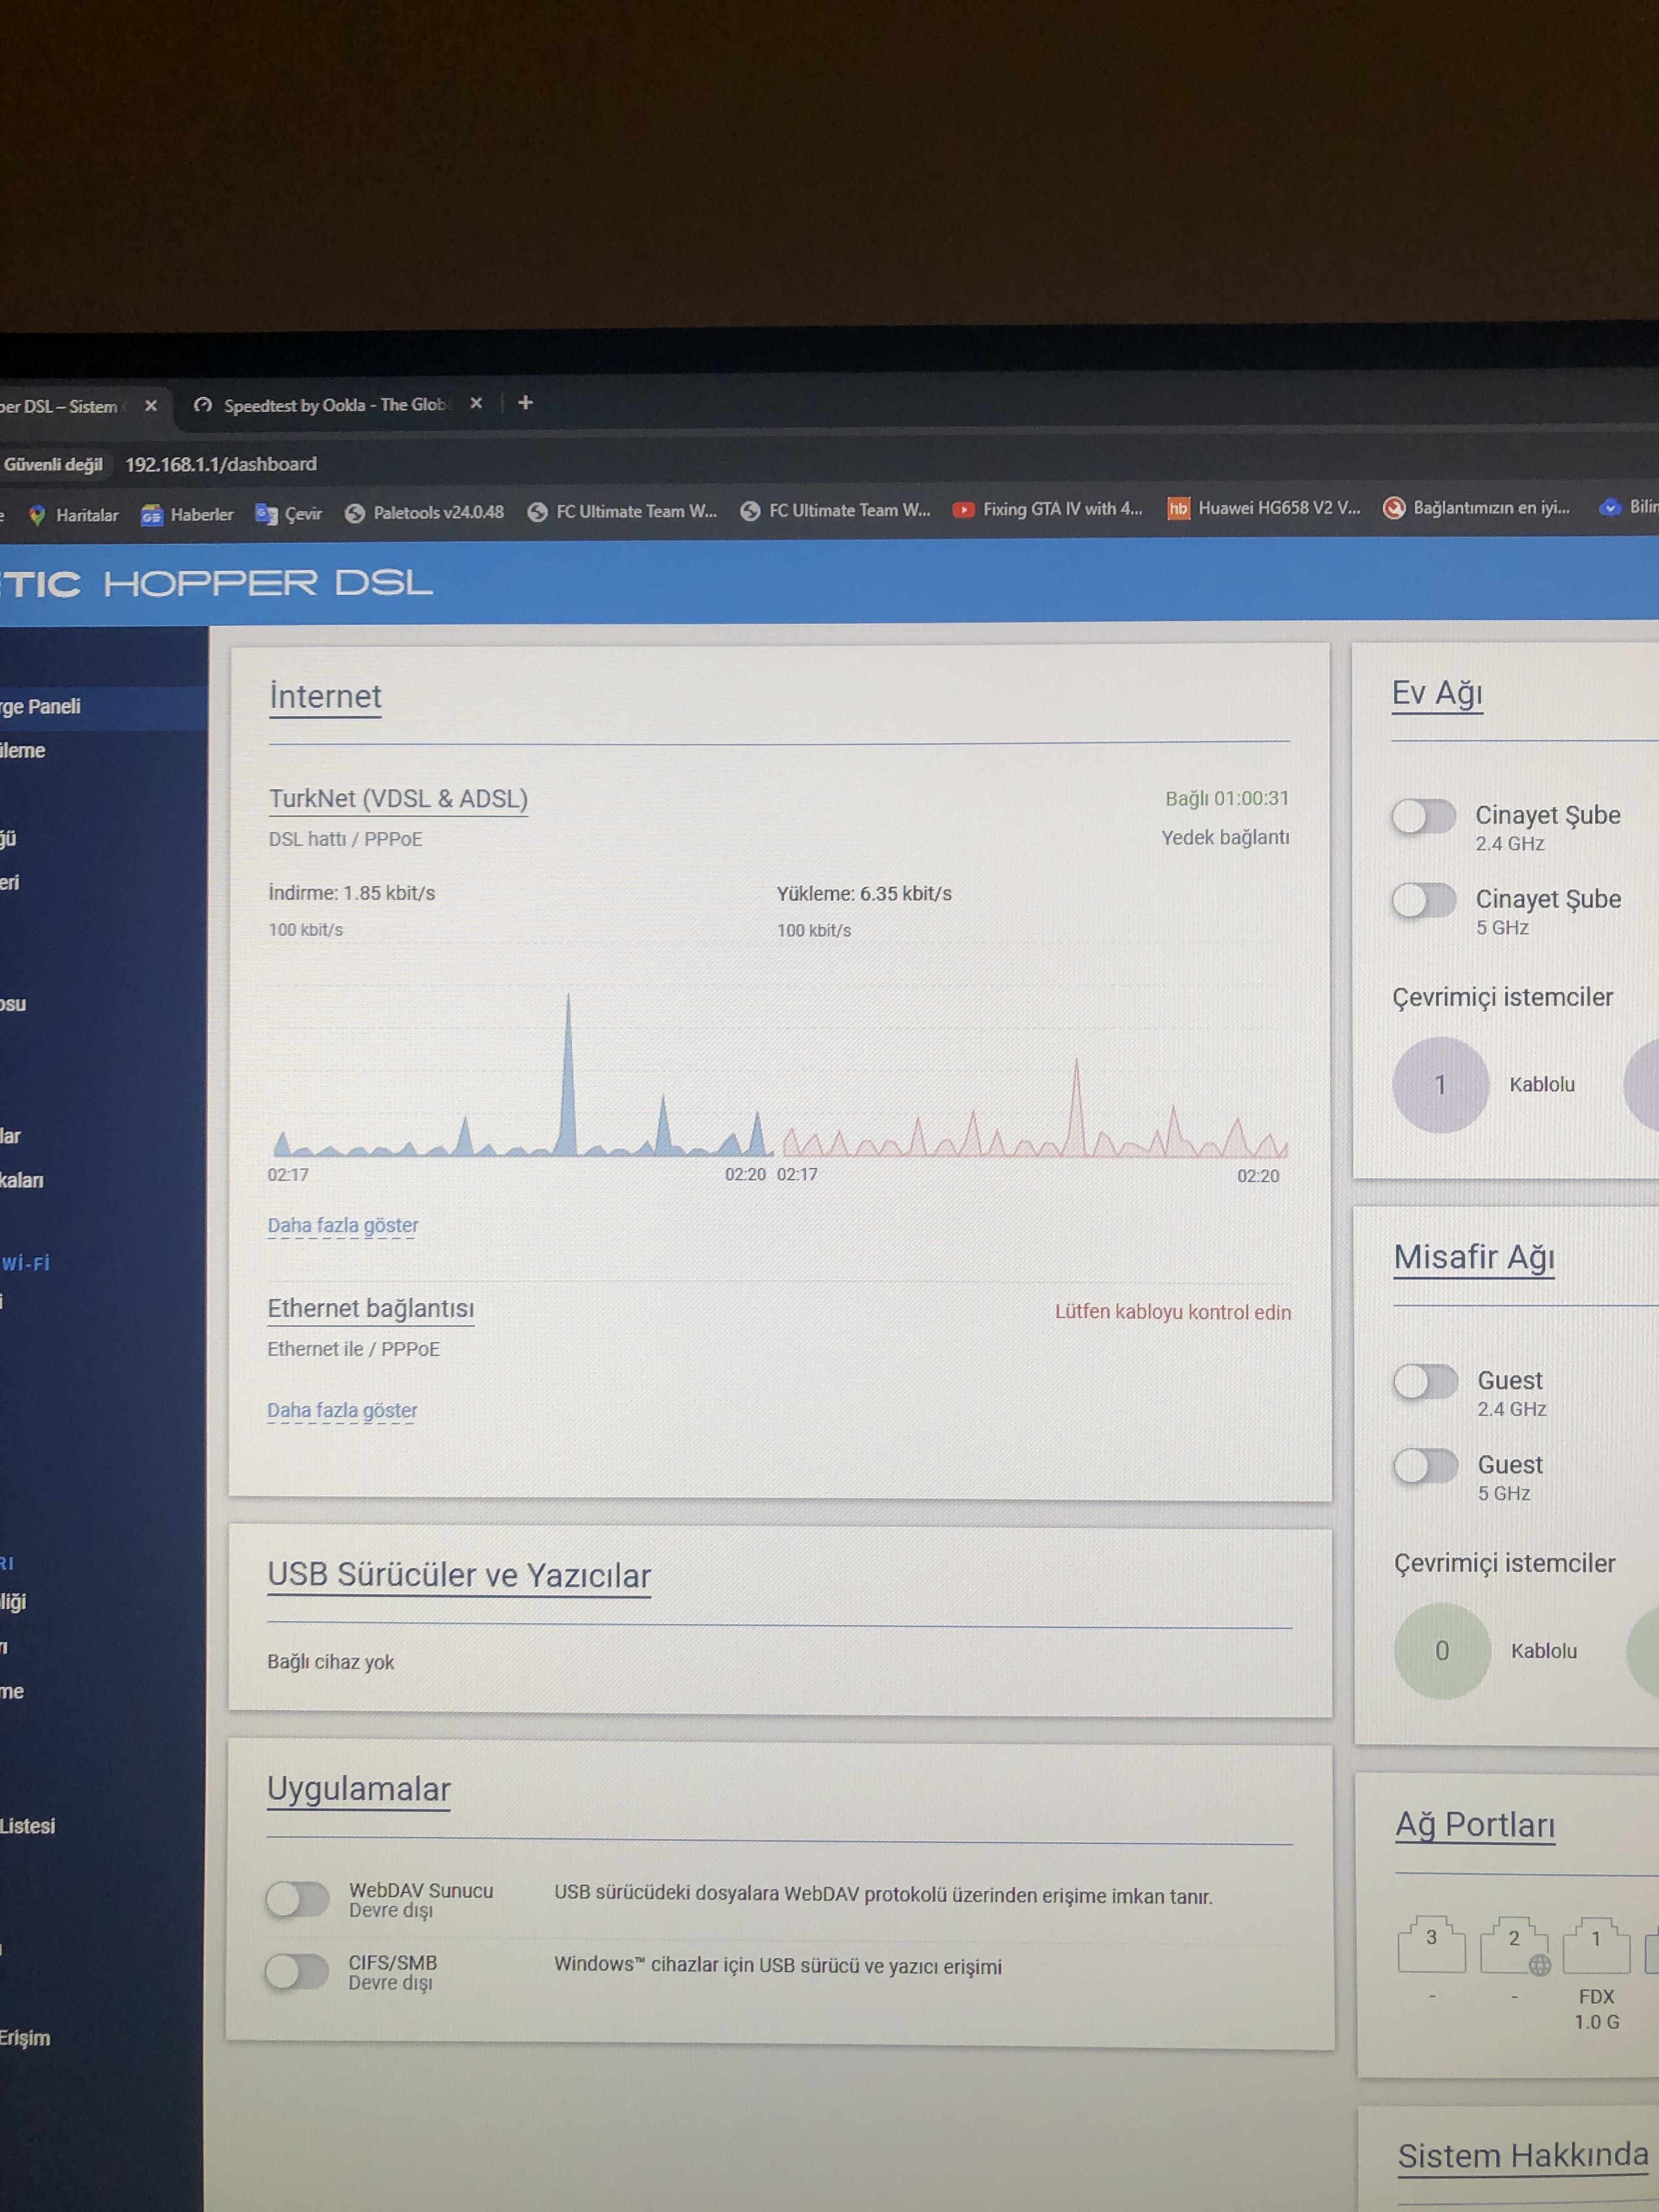The image size is (1659, 2212).
Task: Open the Çevir translate bookmark icon
Action: point(266,514)
